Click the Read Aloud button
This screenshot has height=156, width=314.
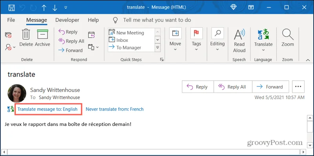[x=239, y=41]
